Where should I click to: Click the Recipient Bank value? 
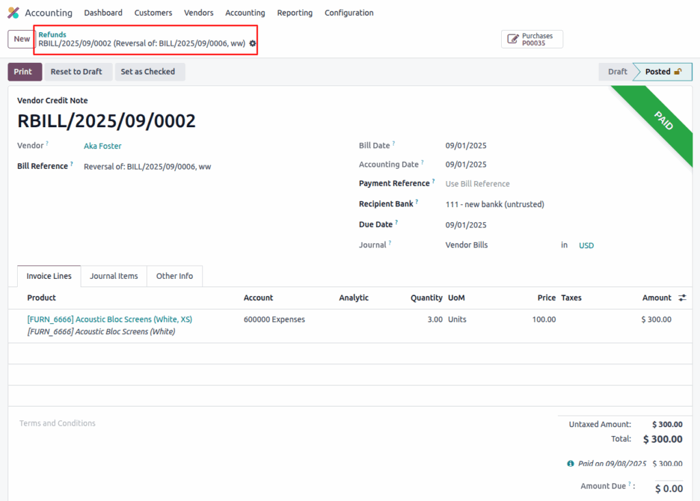tap(495, 204)
